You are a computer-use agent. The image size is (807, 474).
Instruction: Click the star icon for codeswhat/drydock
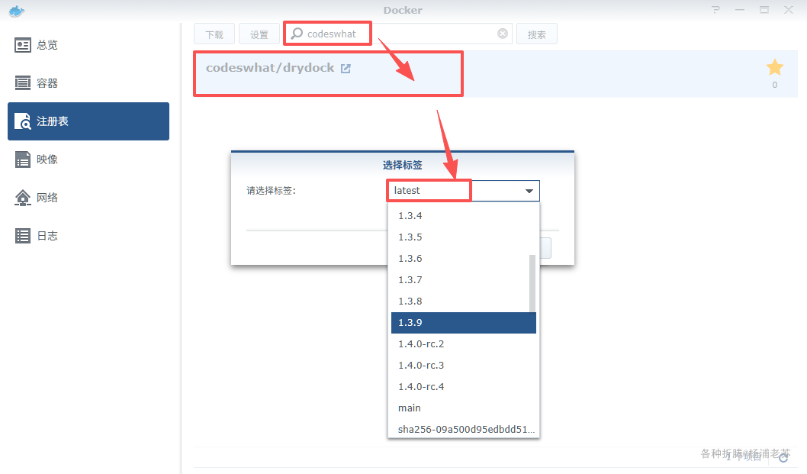[x=774, y=67]
